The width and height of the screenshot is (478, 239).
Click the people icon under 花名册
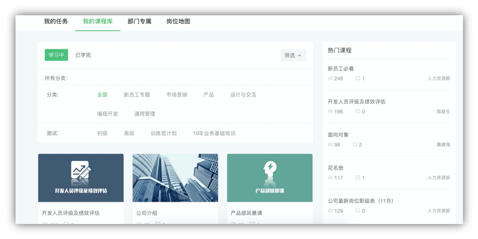[x=330, y=178]
